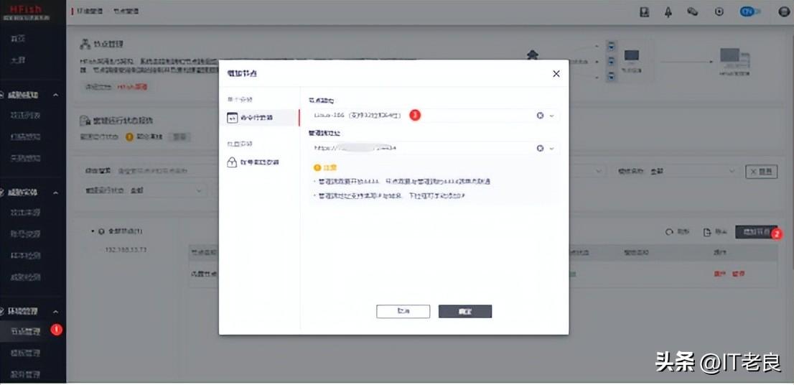Screen dimensions: 794x385
Task: Click the dark confirm button in dialog
Action: [464, 311]
